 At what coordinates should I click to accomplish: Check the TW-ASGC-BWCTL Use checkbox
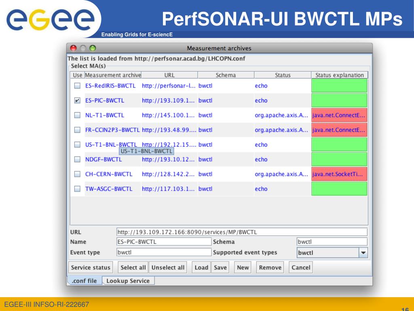(77, 189)
